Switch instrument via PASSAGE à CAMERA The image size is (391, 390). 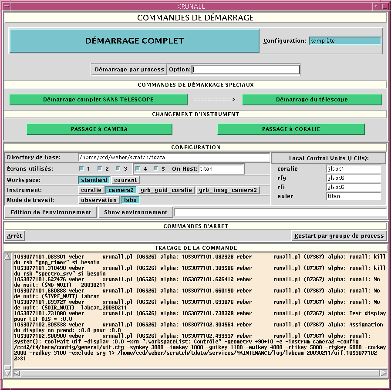[x=99, y=129]
